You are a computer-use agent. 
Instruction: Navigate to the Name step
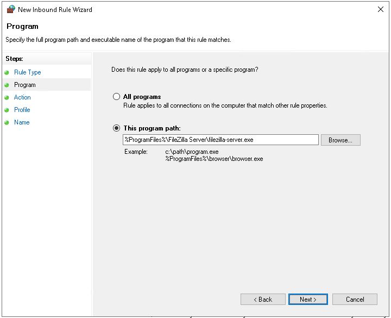pos(22,122)
